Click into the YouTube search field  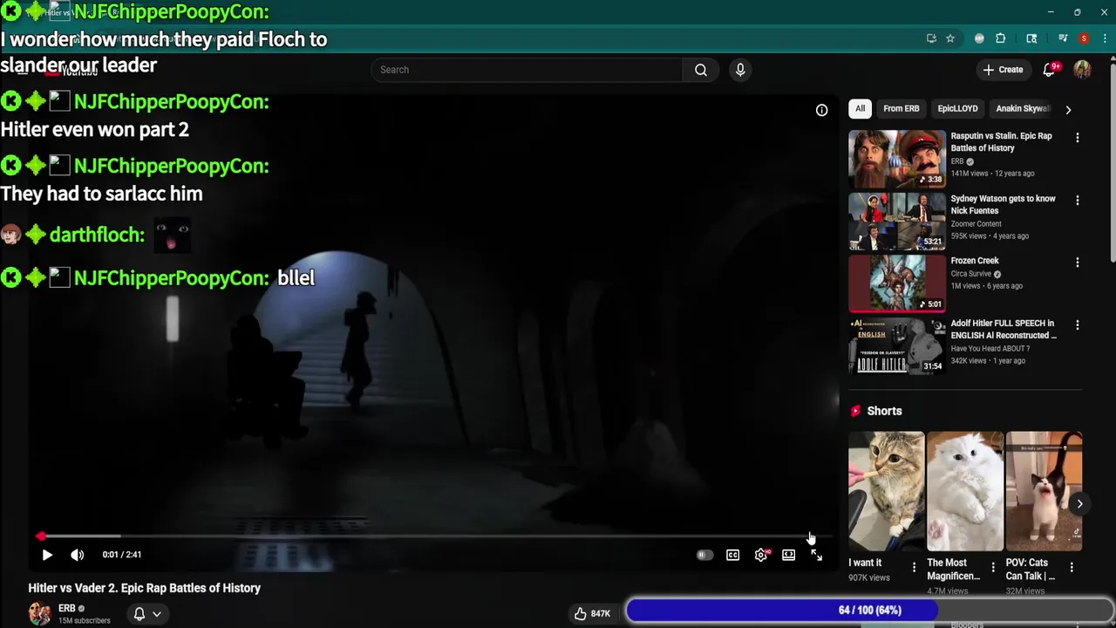click(x=527, y=70)
